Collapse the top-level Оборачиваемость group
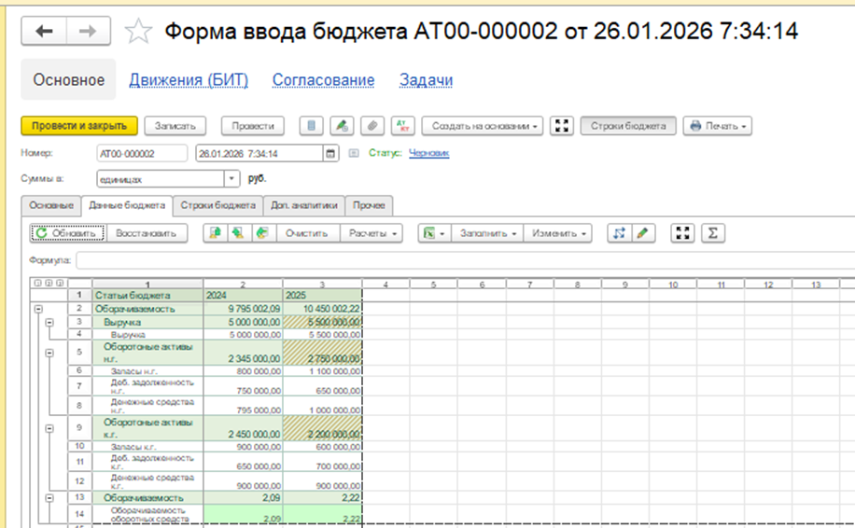 [37, 308]
